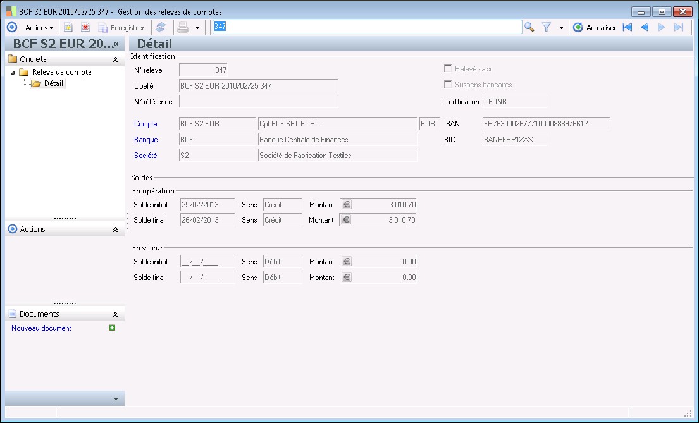Go to the first record

pos(628,27)
